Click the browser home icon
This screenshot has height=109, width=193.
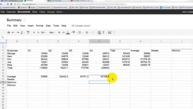[x=11, y=4]
